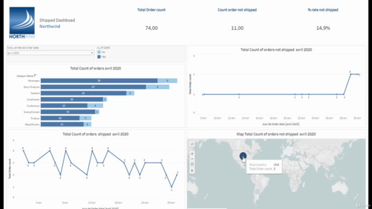Click the 'Beverages' category label

click(x=34, y=81)
